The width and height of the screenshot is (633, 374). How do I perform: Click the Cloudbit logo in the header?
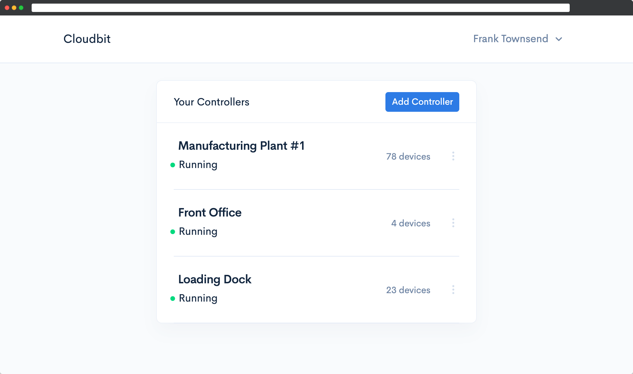pyautogui.click(x=87, y=39)
